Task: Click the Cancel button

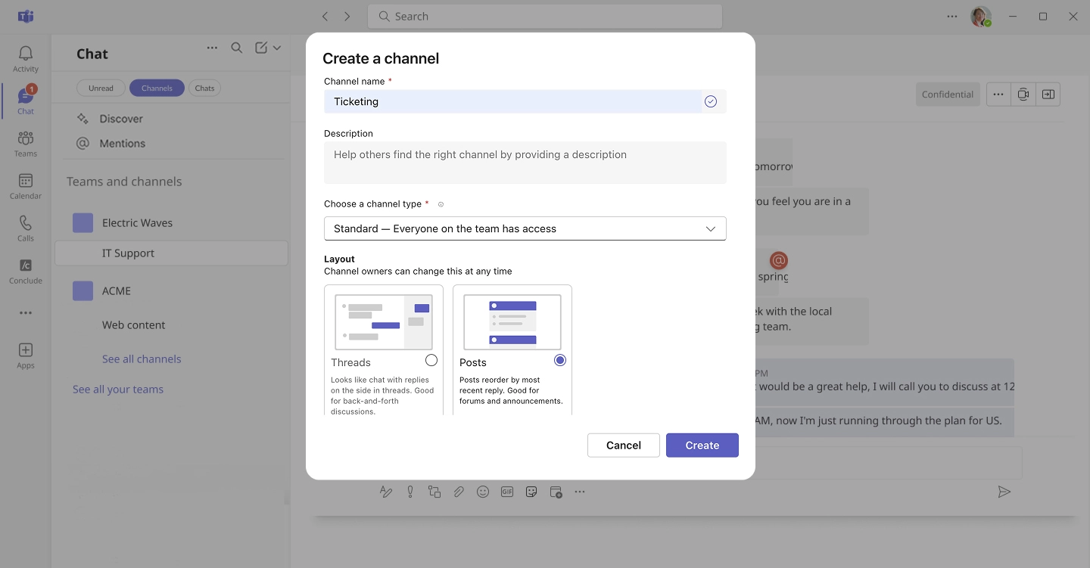Action: coord(623,445)
